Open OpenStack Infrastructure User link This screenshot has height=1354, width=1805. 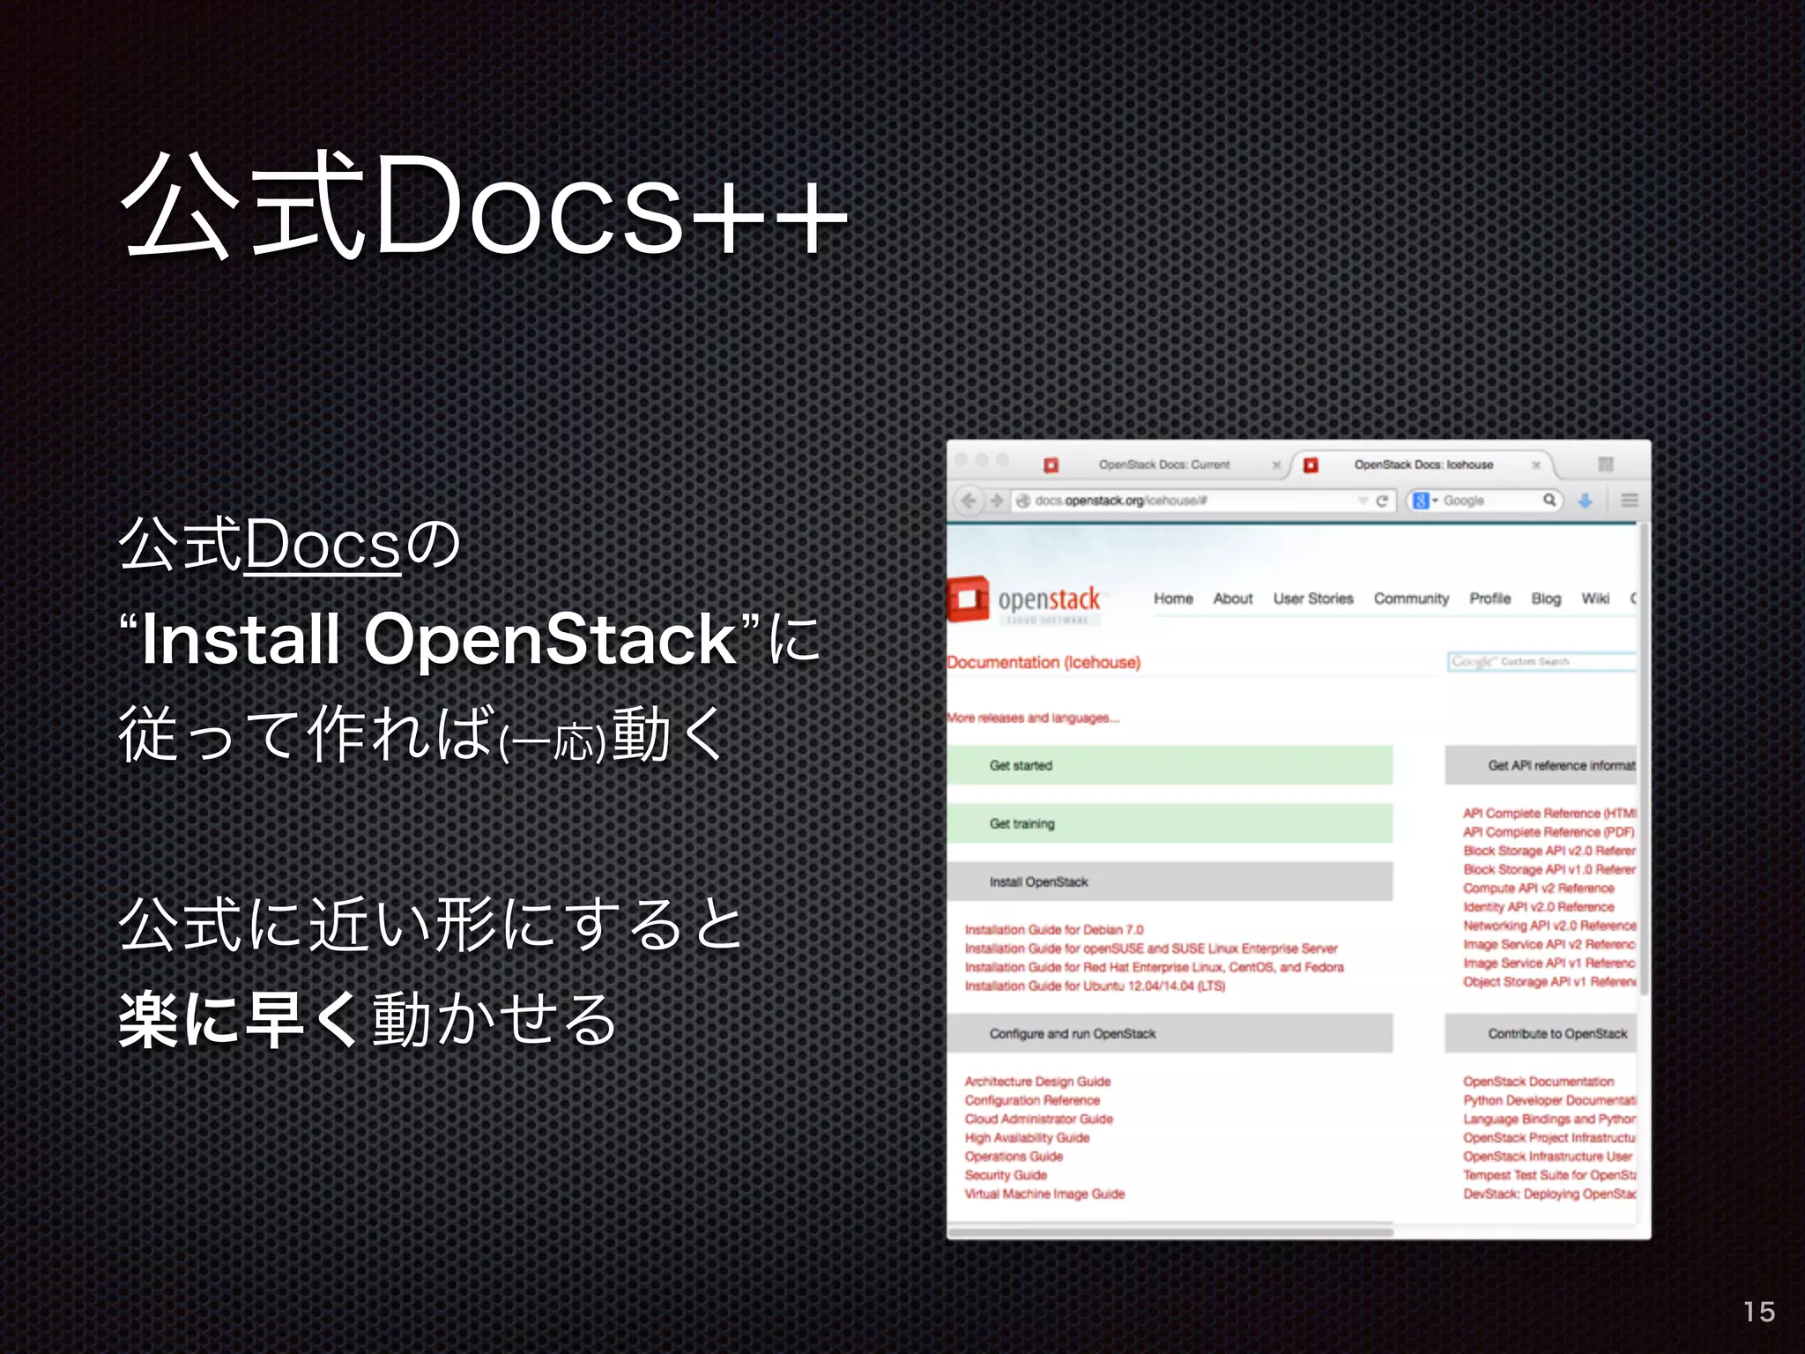tap(1548, 1157)
